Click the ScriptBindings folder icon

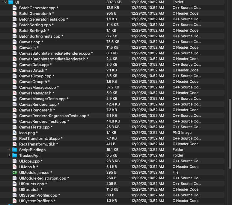pos(14,150)
